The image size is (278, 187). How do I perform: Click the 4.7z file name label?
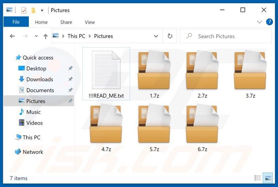[106, 149]
